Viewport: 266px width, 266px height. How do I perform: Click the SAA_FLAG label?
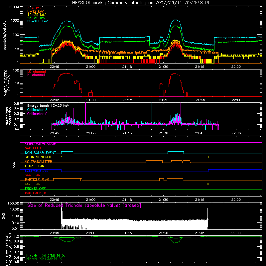click(x=33, y=175)
